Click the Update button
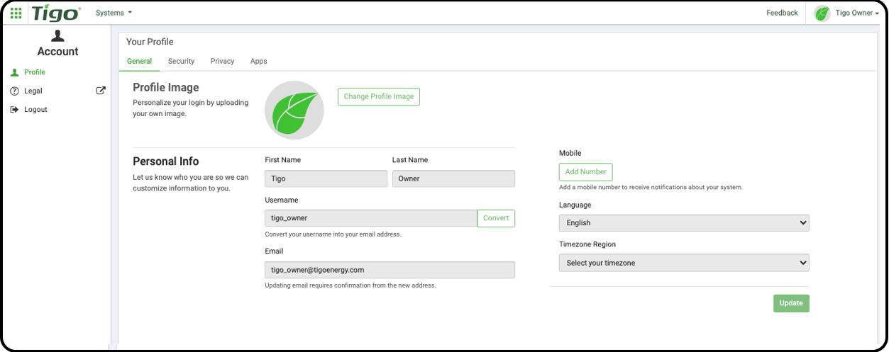 (x=791, y=303)
